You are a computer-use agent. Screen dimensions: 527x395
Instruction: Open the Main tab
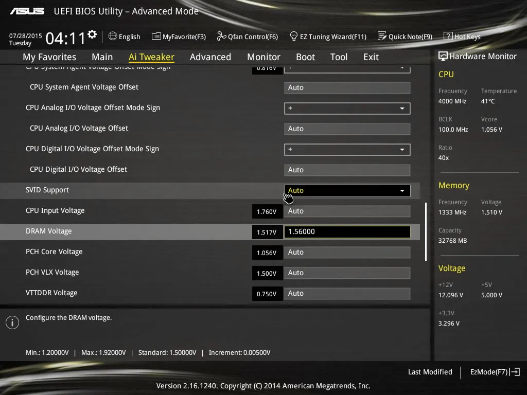(102, 57)
